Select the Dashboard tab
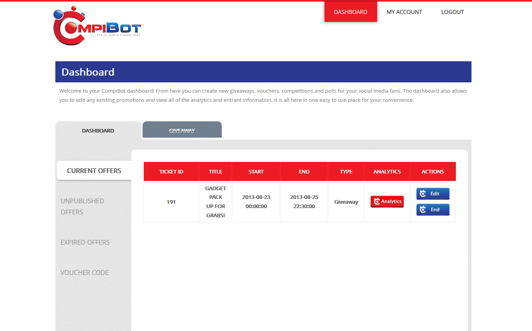The width and height of the screenshot is (532, 331). (98, 130)
